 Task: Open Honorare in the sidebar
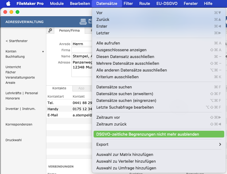13,99
